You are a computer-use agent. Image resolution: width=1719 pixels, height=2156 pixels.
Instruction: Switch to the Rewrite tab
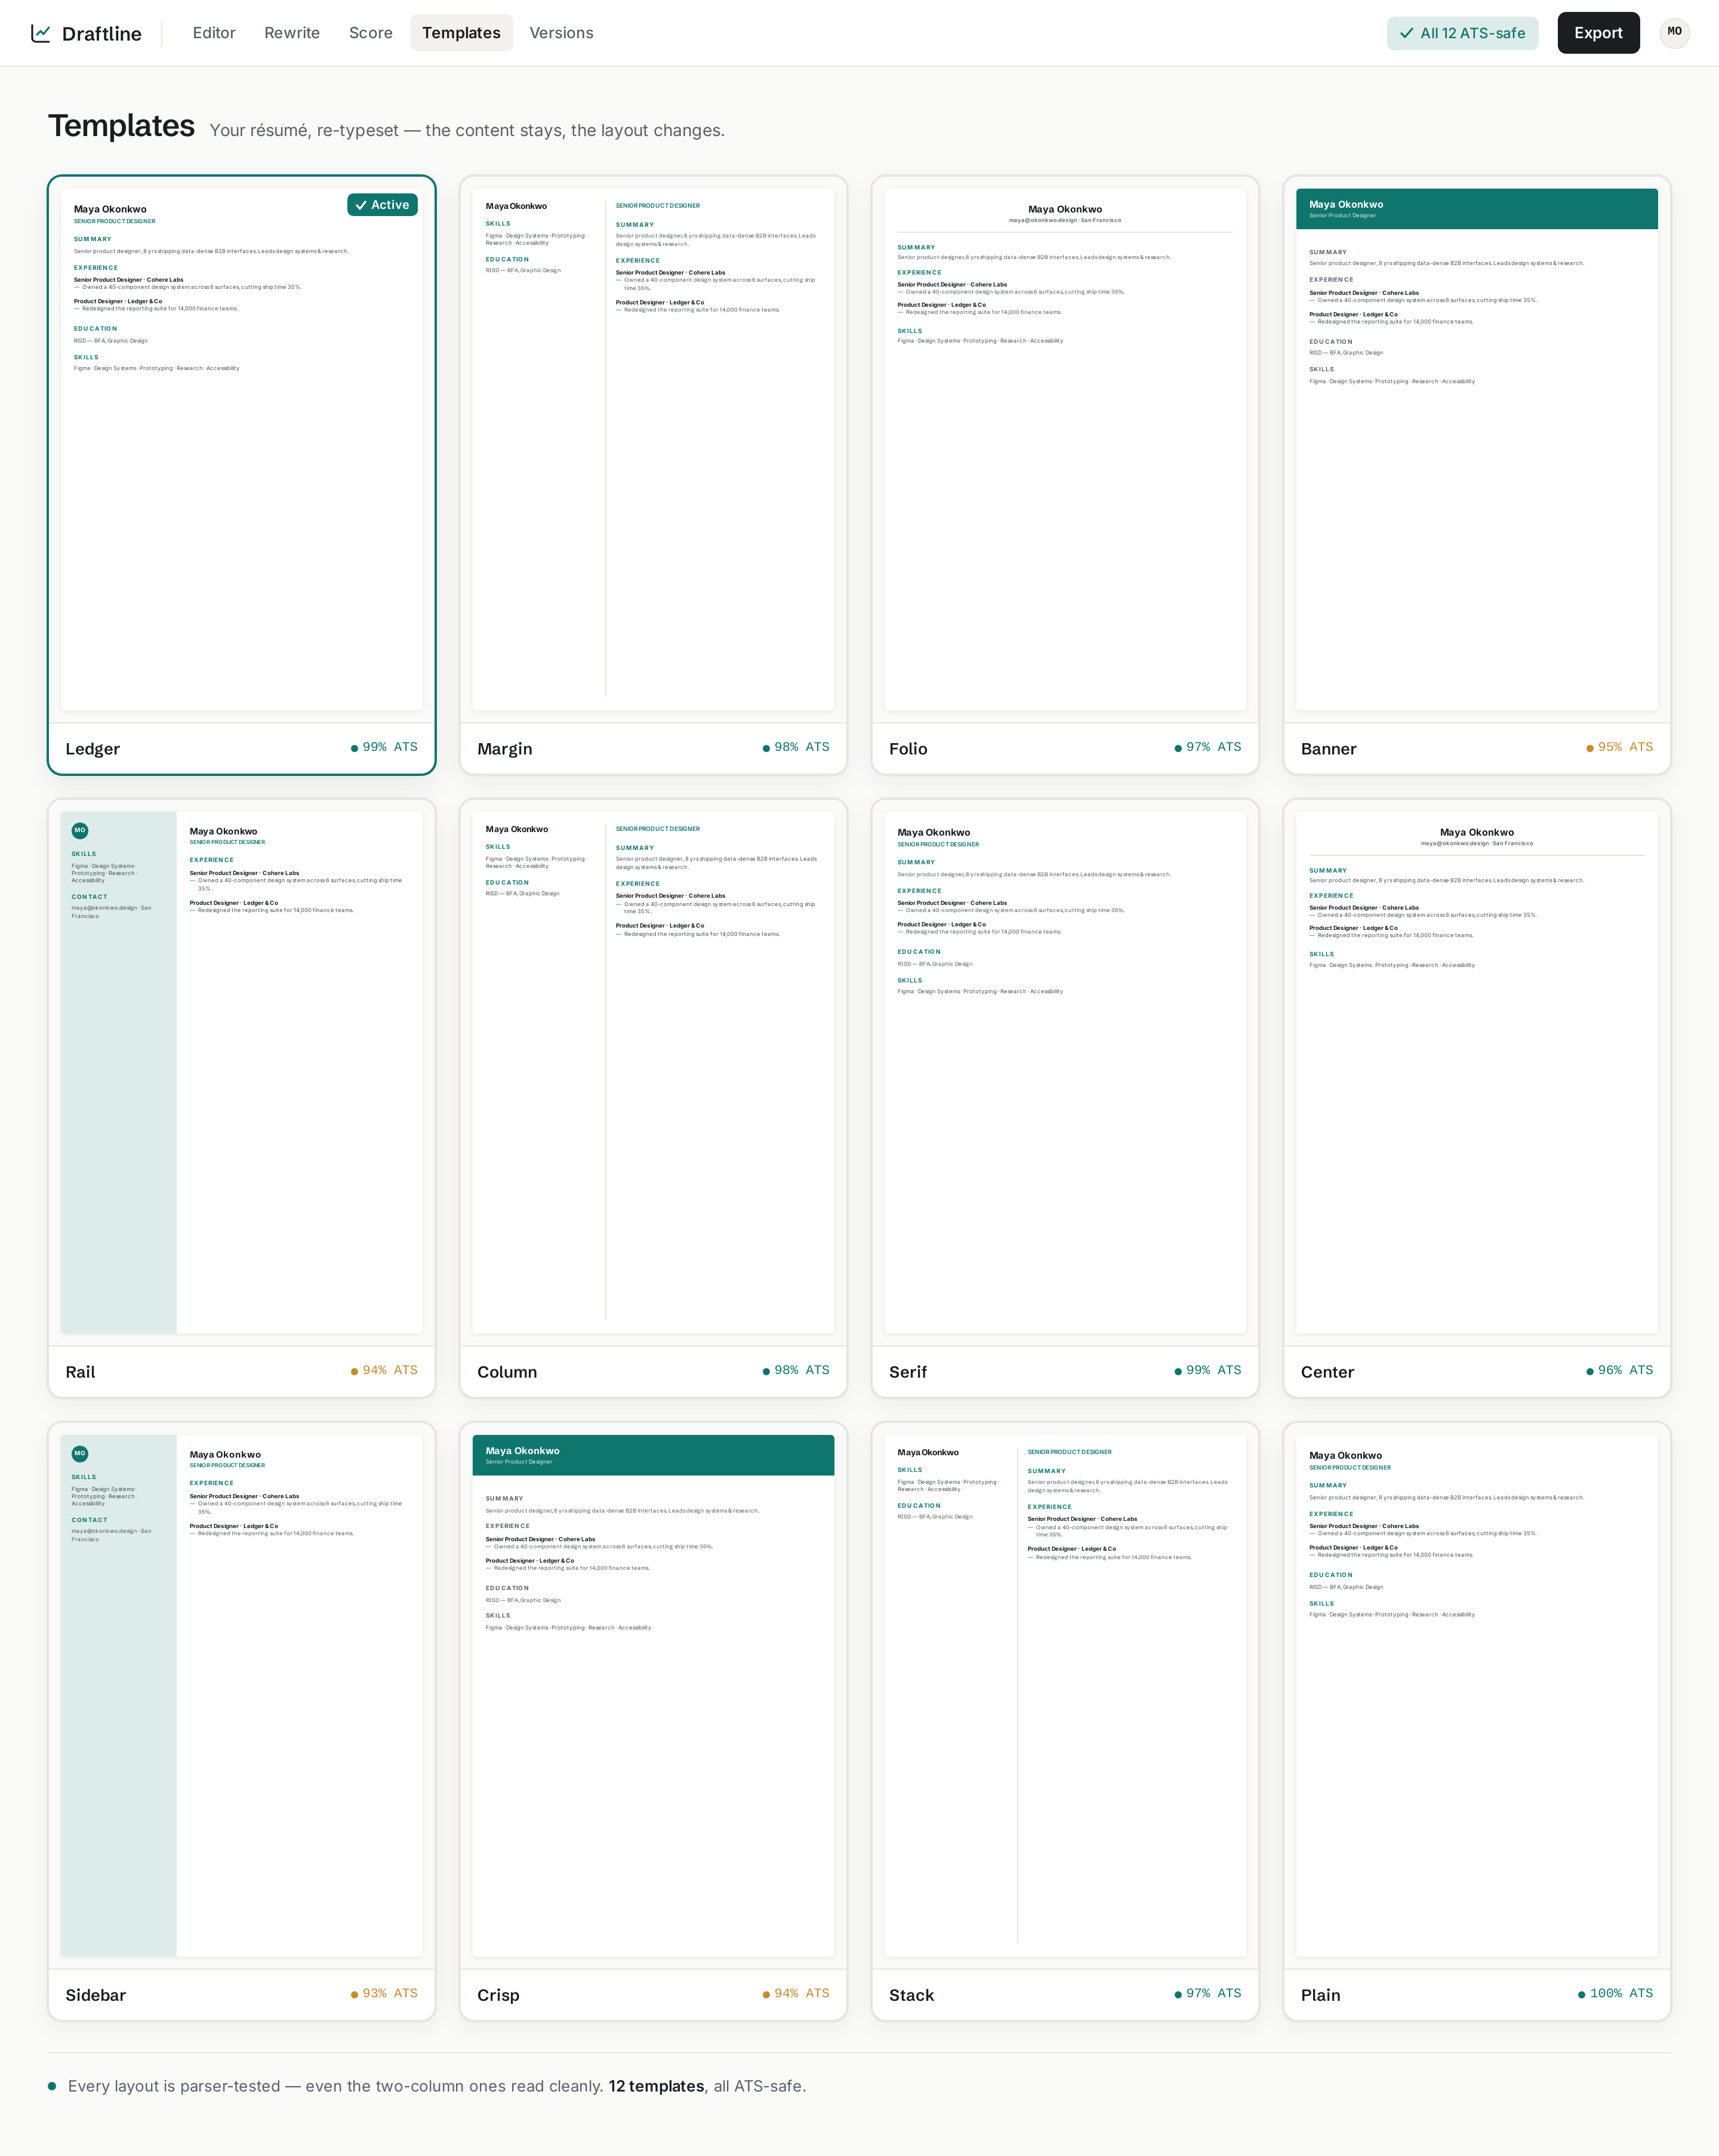point(292,33)
